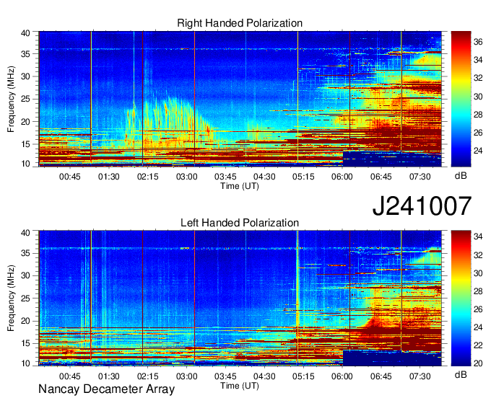Click the 'Nancay Decameter Array' caption
The height and width of the screenshot is (398, 491).
pos(106,389)
